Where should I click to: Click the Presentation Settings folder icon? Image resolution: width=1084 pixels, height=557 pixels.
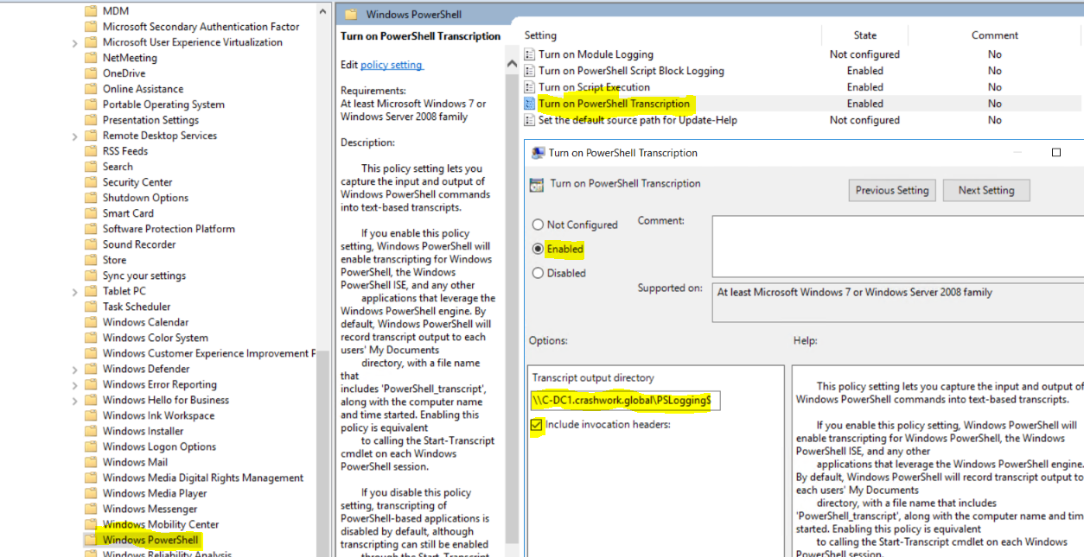point(91,120)
